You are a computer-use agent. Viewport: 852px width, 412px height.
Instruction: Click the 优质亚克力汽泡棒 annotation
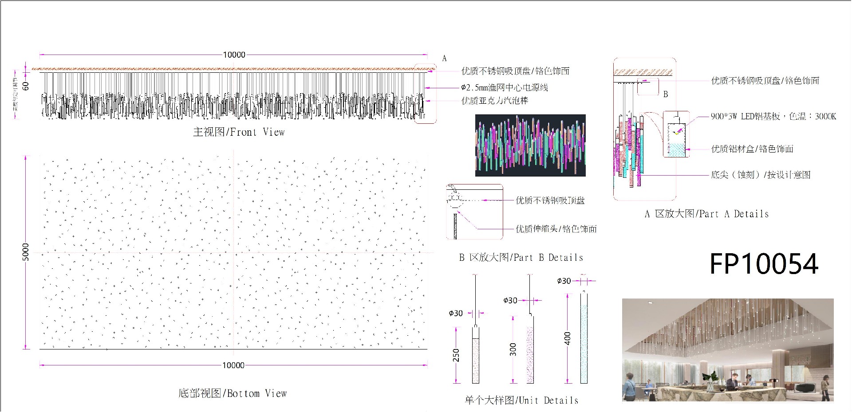[495, 101]
